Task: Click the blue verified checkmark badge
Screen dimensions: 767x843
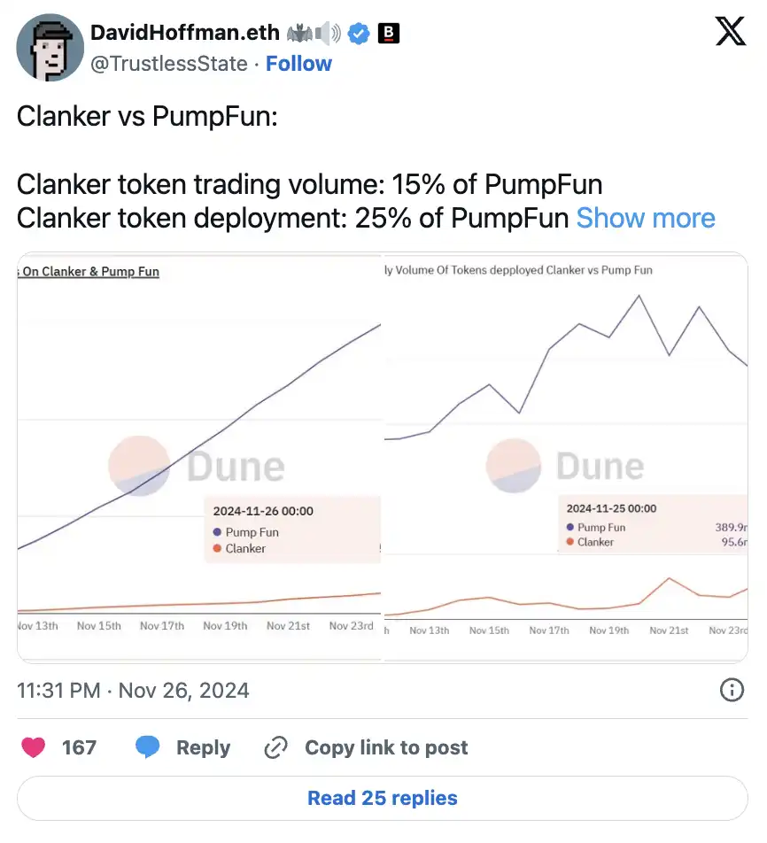Action: [359, 34]
